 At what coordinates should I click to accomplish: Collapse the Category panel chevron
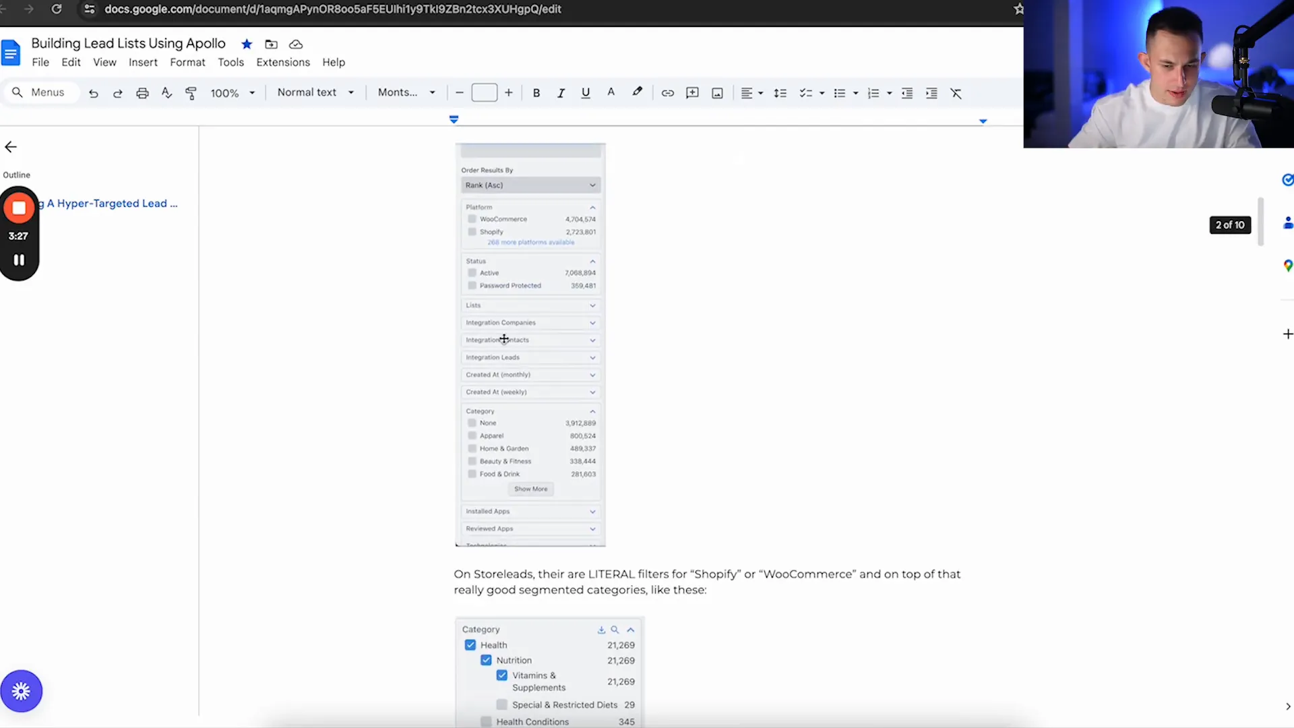[x=631, y=630]
